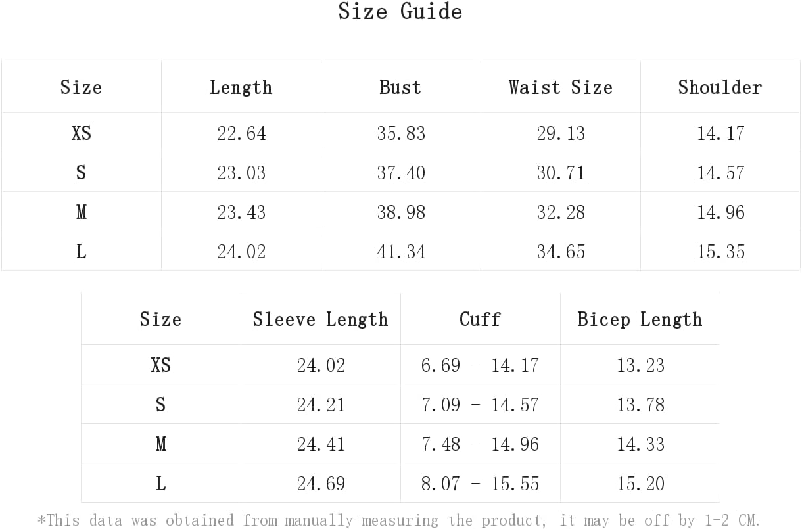Select the Length column header
802x529 pixels.
pyautogui.click(x=241, y=87)
